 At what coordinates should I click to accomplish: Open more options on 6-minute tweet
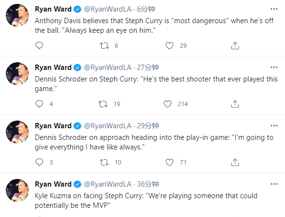274,9
